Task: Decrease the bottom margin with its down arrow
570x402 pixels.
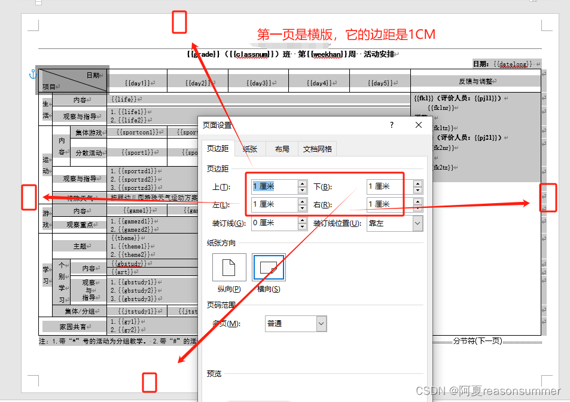Action: pyautogui.click(x=417, y=189)
